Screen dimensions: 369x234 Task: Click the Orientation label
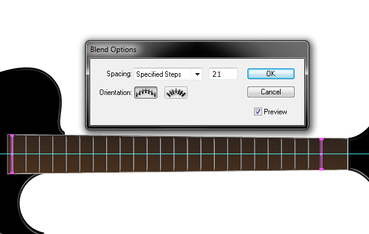tap(116, 93)
